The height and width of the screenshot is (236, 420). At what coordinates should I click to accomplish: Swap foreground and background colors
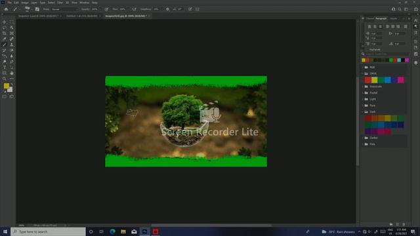tap(12, 85)
